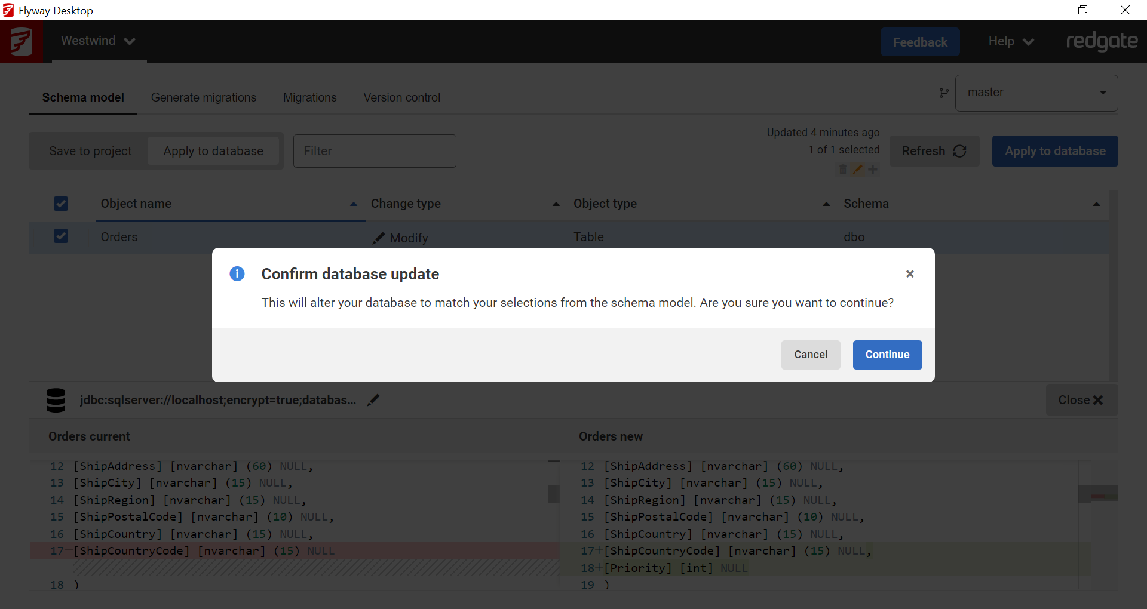
Task: Cancel the database update dialog
Action: [810, 355]
